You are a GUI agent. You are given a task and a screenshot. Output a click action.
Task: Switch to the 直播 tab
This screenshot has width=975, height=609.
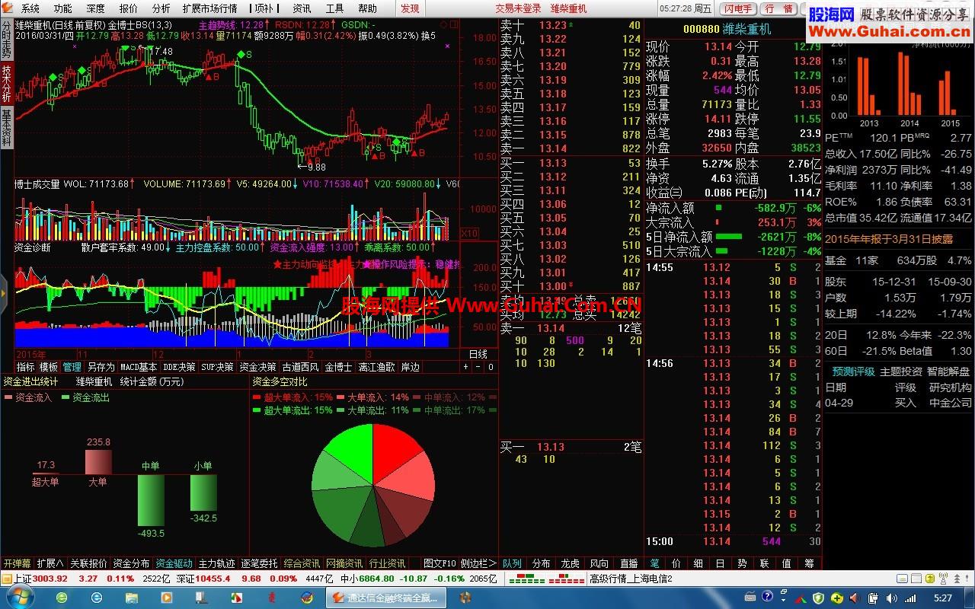[x=628, y=563]
